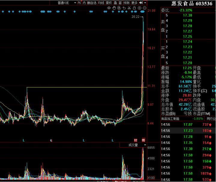216x182 pixels.
Task: Click the 预测 forecast button
Action: [x=126, y=3]
